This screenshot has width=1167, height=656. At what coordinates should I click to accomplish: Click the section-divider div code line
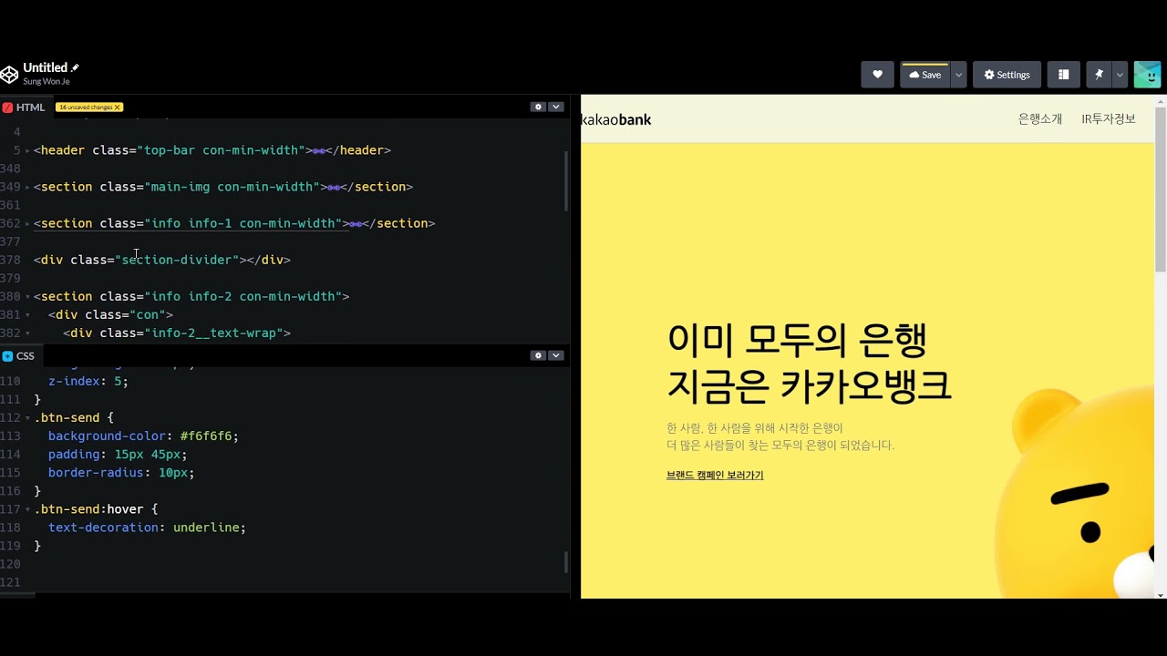point(162,260)
